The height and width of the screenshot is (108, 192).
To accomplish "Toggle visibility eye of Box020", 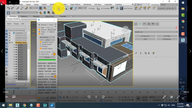I will [x=14, y=45].
